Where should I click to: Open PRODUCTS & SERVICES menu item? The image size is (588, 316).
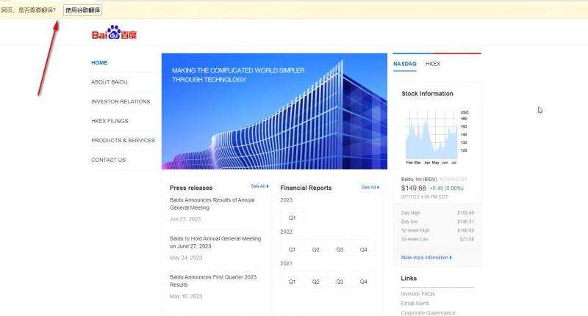tap(123, 140)
